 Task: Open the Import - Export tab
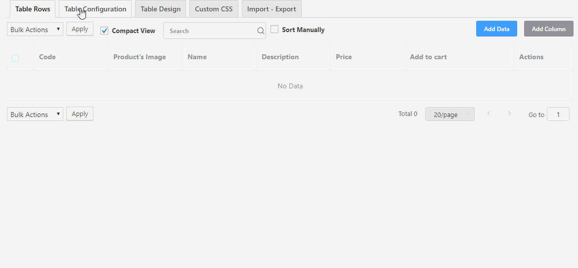271,9
